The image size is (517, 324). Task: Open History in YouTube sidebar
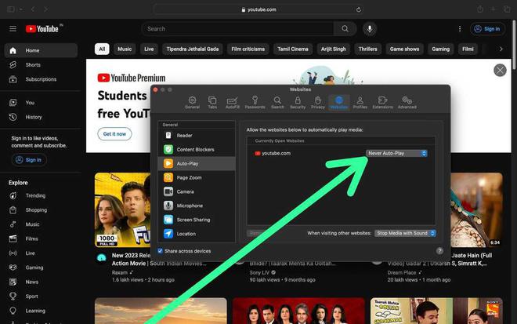click(x=42, y=117)
